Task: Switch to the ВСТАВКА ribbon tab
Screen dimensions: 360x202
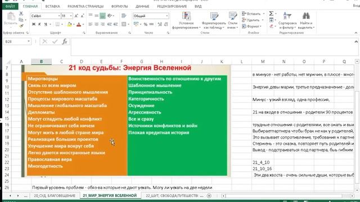Action: click(x=52, y=6)
